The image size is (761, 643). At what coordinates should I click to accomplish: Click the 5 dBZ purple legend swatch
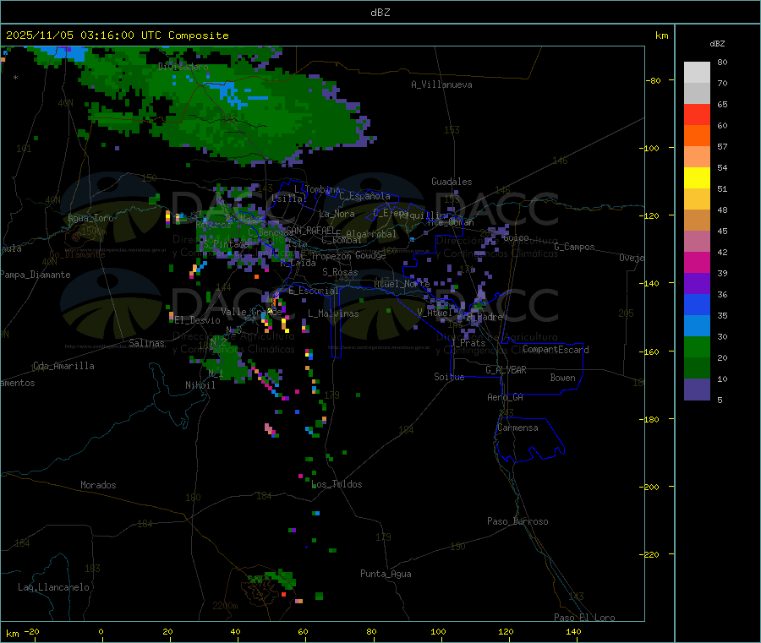(x=697, y=390)
